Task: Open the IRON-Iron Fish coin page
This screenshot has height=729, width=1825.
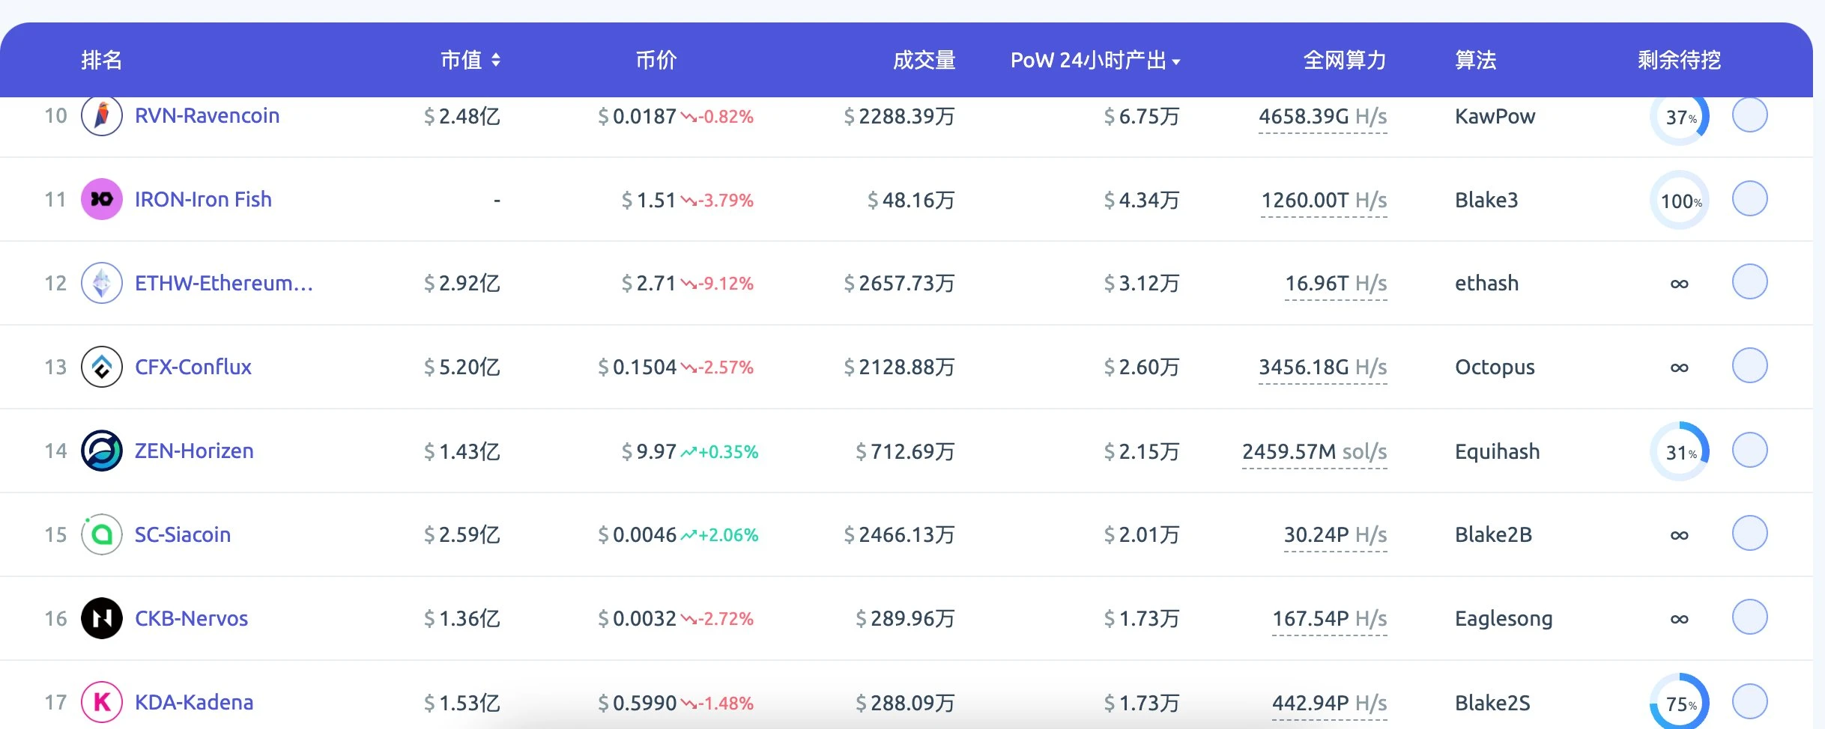Action: [x=202, y=199]
